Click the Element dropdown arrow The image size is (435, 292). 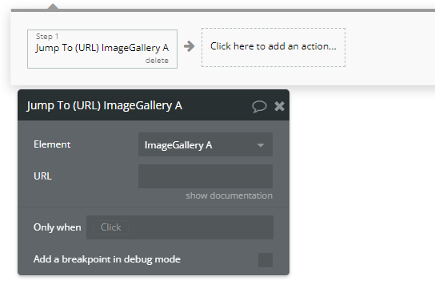tap(260, 145)
